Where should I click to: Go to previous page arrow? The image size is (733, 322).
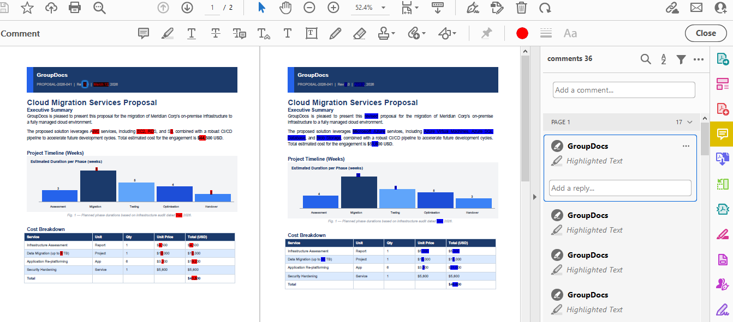click(163, 8)
